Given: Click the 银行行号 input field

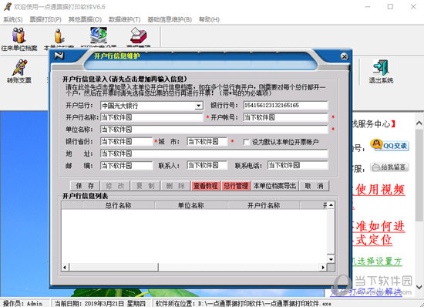Looking at the screenshot, I should pos(285,106).
